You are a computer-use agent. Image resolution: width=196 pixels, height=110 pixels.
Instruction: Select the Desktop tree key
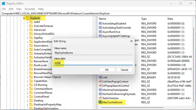(x=39, y=101)
